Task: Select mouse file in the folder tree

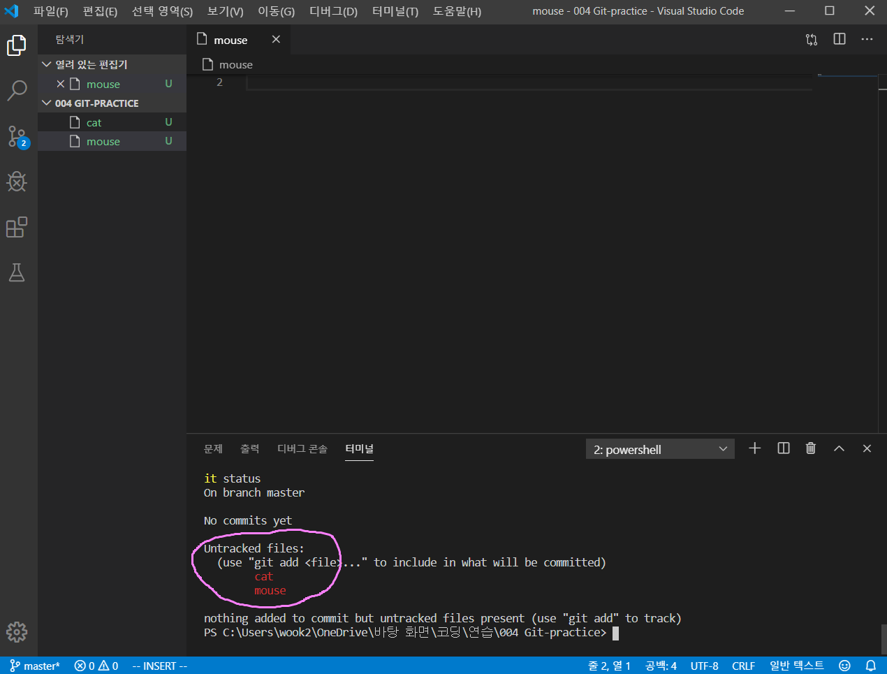Action: click(x=112, y=141)
